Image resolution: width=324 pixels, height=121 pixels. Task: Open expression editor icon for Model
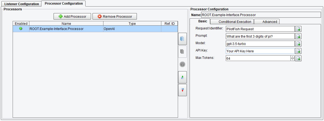(x=298, y=44)
